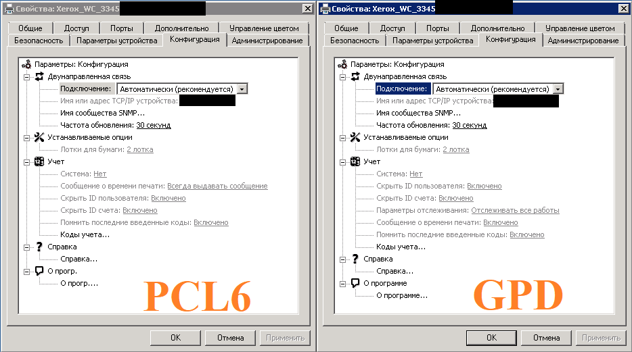
Task: Collapse О программе node in GPD window
Action: coord(342,284)
